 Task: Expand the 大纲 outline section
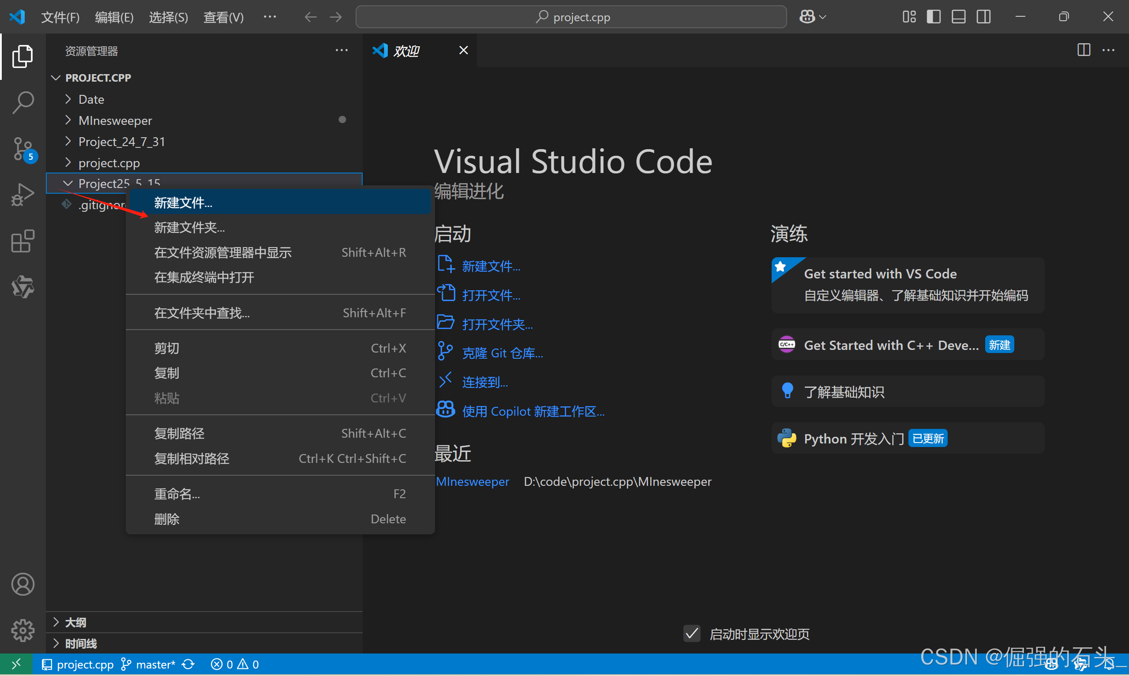coord(75,622)
